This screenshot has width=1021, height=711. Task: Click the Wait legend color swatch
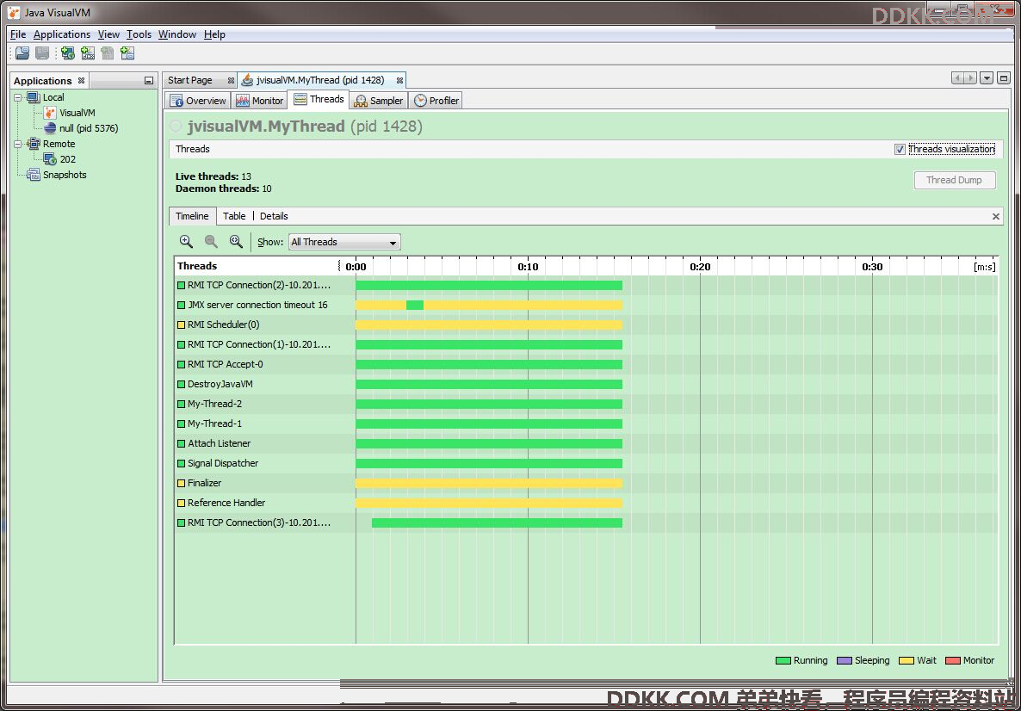click(x=907, y=660)
